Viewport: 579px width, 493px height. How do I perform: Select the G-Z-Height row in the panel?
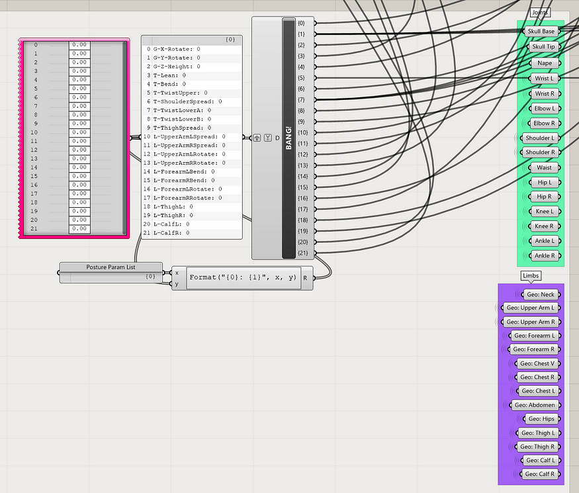click(x=192, y=66)
